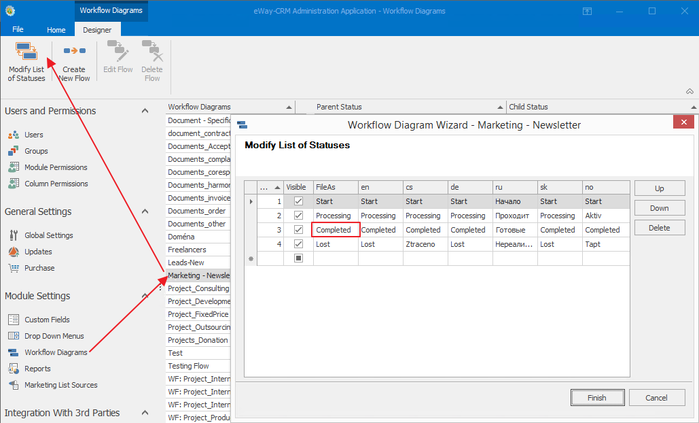Click the eWay-CRM application logo icon

click(10, 11)
